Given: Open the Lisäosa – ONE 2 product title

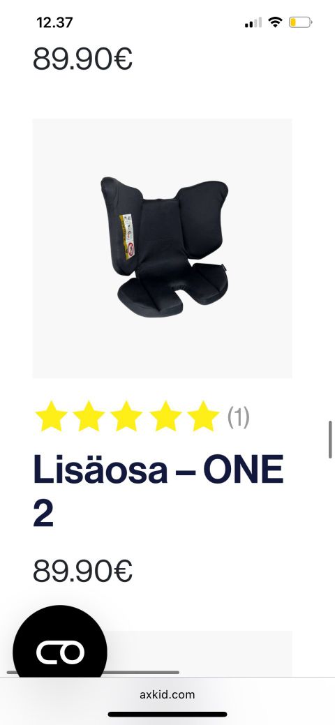Looking at the screenshot, I should 158,491.
